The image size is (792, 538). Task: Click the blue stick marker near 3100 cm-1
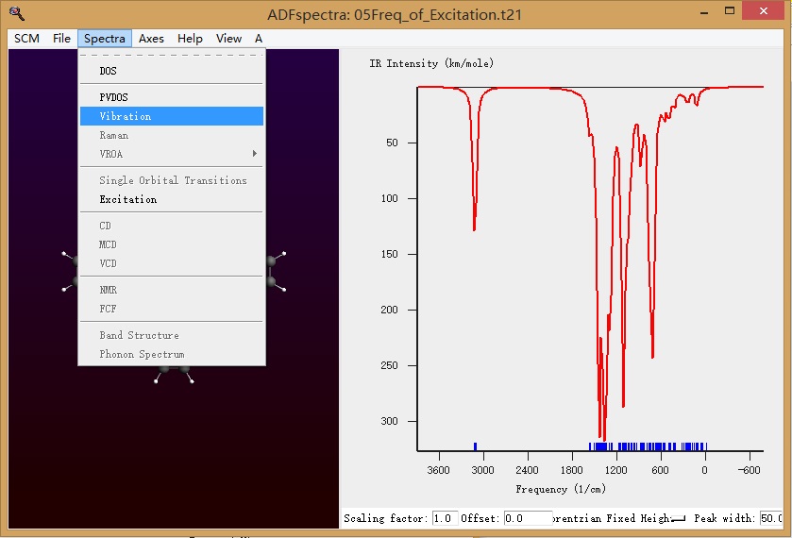(476, 446)
